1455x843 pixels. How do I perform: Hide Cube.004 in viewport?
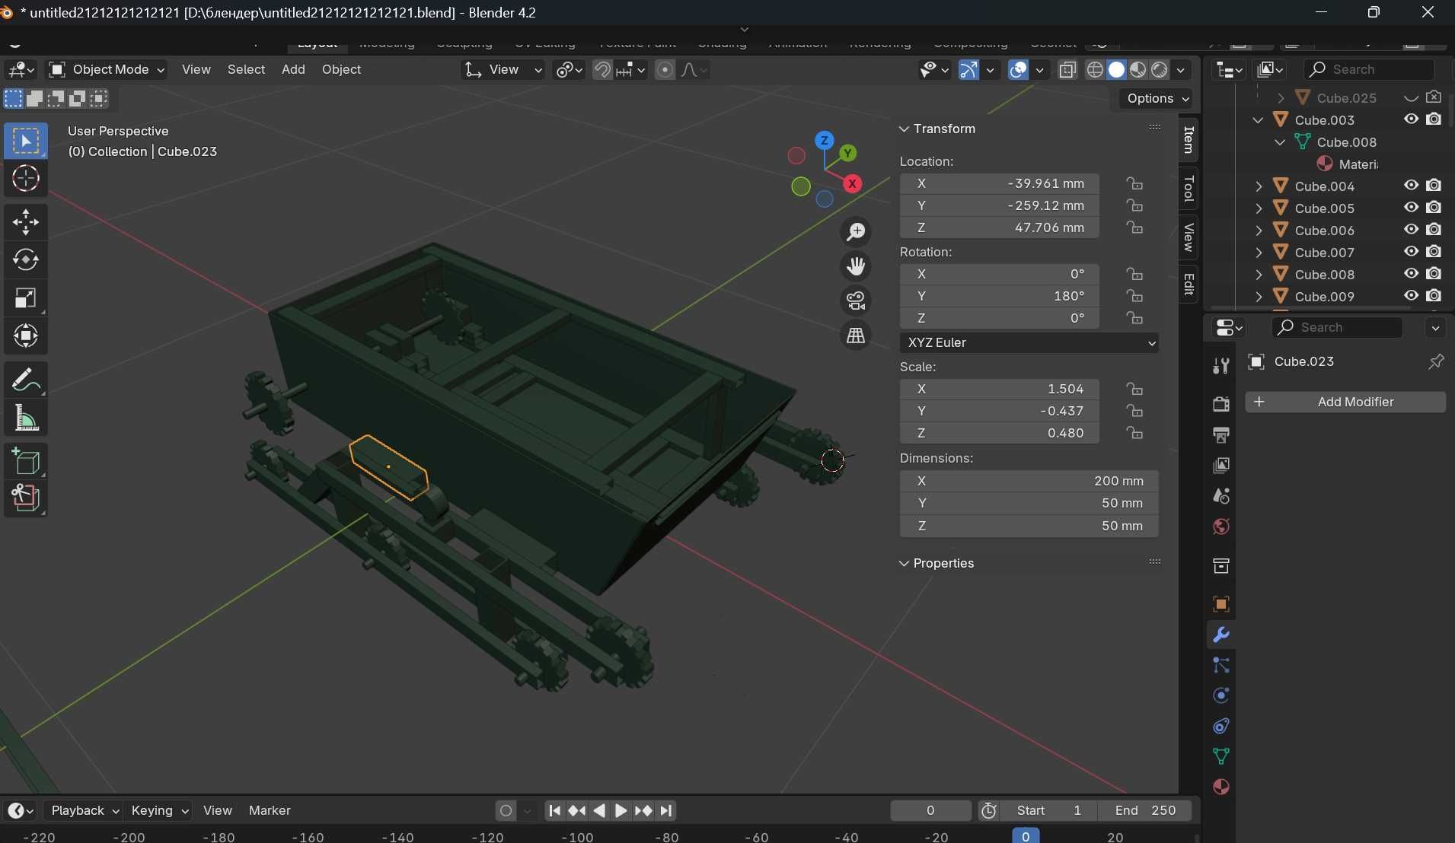1412,186
